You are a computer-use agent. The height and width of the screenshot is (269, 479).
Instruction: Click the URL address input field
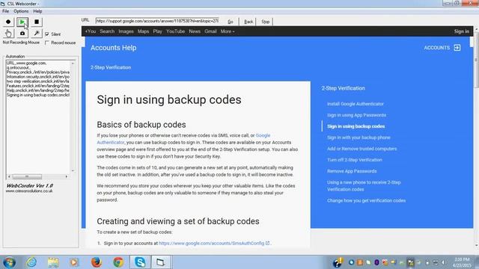(157, 21)
